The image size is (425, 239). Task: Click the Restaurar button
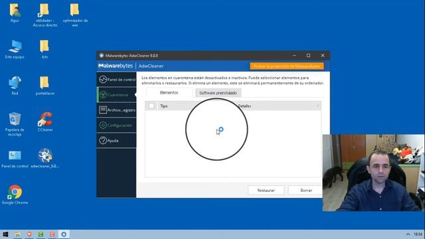(x=266, y=191)
